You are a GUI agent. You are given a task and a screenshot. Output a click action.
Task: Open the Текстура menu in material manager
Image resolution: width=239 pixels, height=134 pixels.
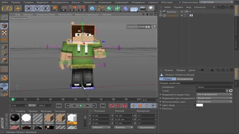[x=60, y=111]
